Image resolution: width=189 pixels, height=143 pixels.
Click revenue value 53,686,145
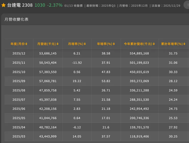48,53
